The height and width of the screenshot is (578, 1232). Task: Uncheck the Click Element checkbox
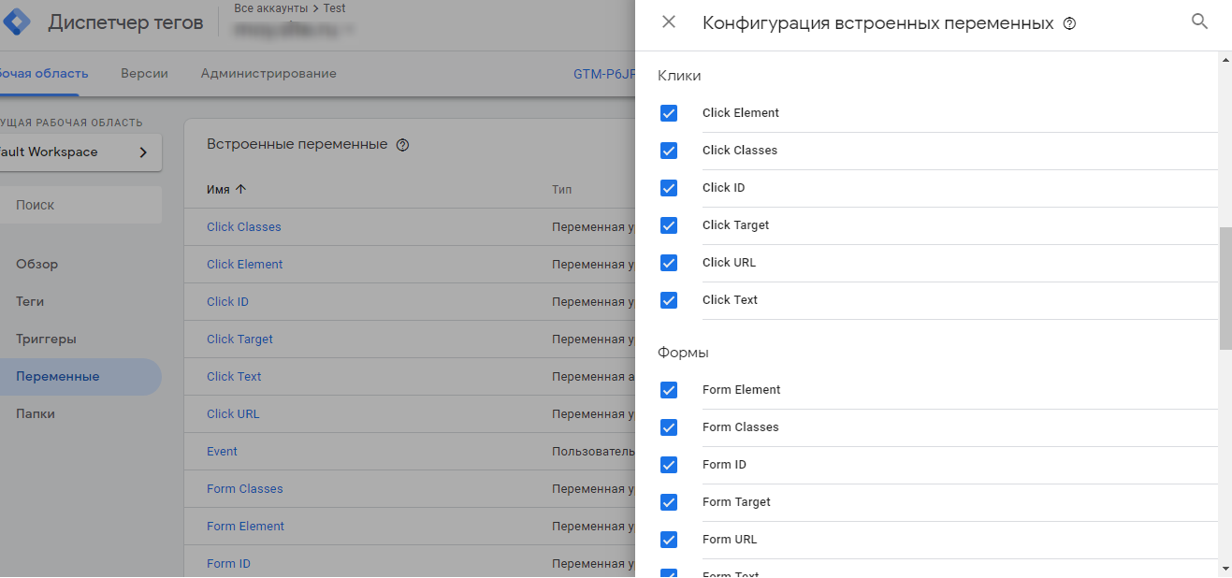[x=669, y=113]
